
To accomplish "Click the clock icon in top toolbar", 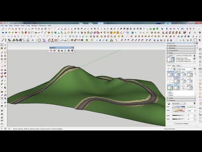I will (39, 40).
